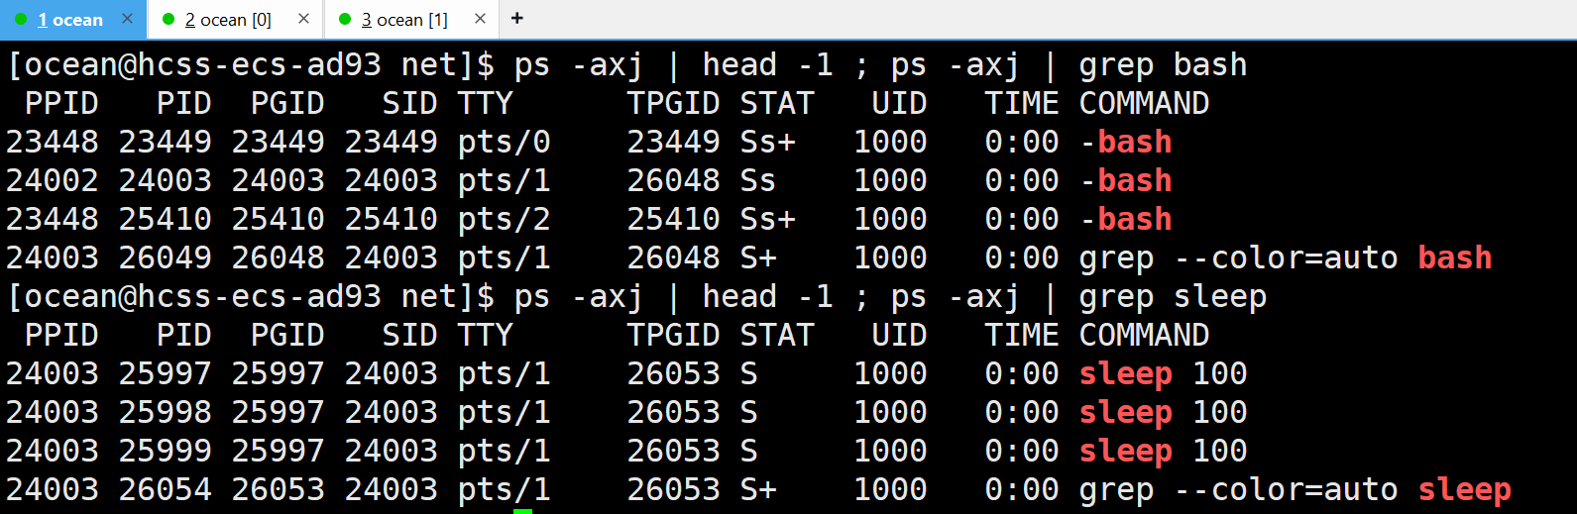Open a new session with plus button
This screenshot has width=1577, height=514.
click(516, 19)
